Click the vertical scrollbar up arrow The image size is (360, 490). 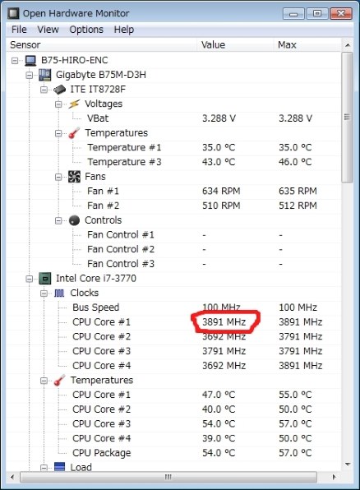pos(348,45)
